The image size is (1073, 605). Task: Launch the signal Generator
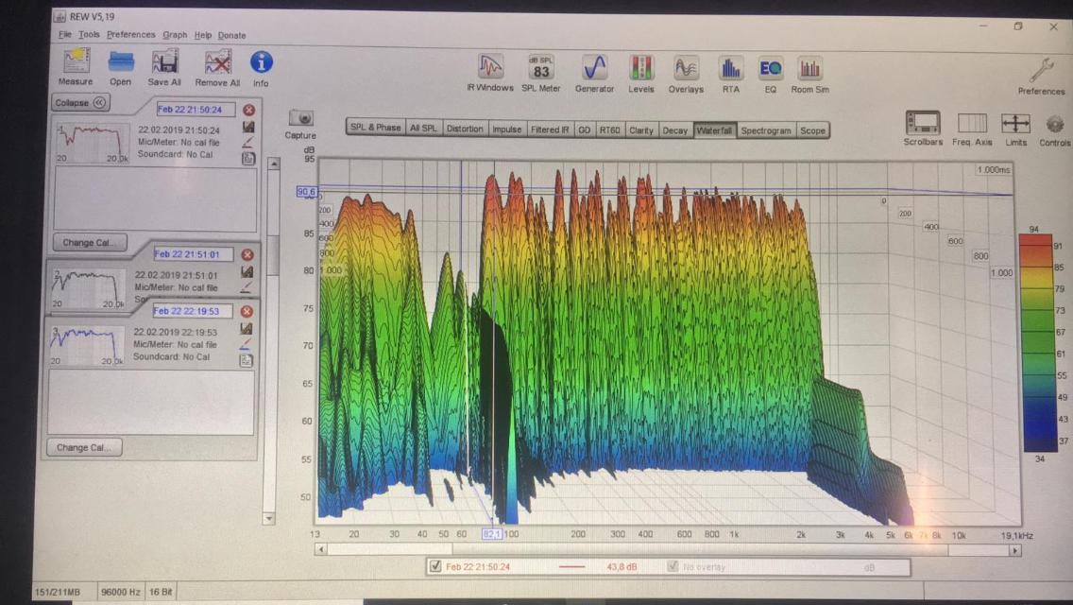coord(594,69)
